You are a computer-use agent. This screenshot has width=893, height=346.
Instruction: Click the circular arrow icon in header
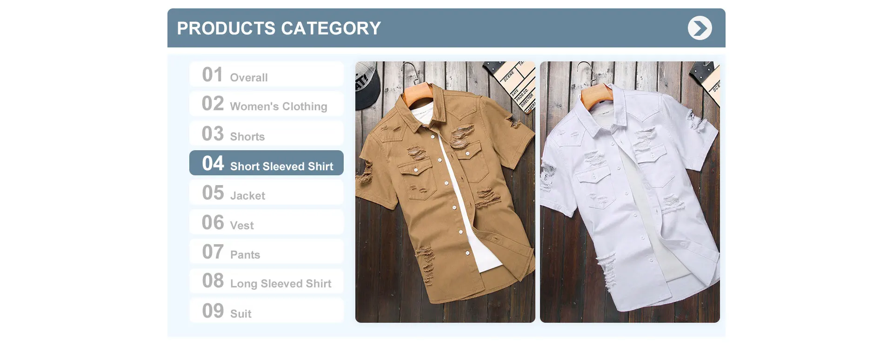700,28
